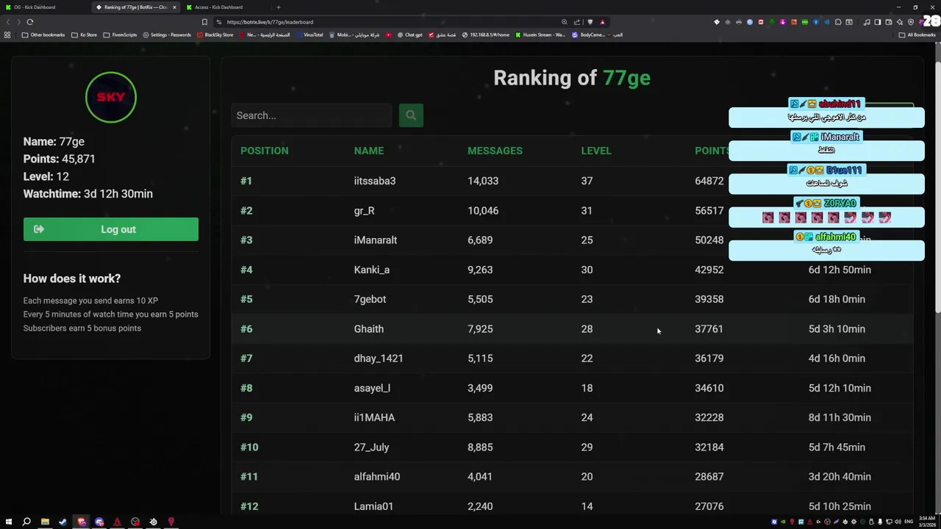The height and width of the screenshot is (529, 941).
Task: Open the Brave Rewards triangle icon
Action: (602, 22)
